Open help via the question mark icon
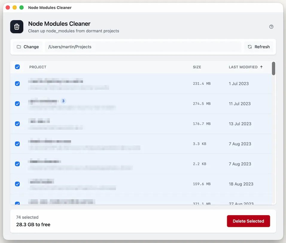 coord(271,27)
